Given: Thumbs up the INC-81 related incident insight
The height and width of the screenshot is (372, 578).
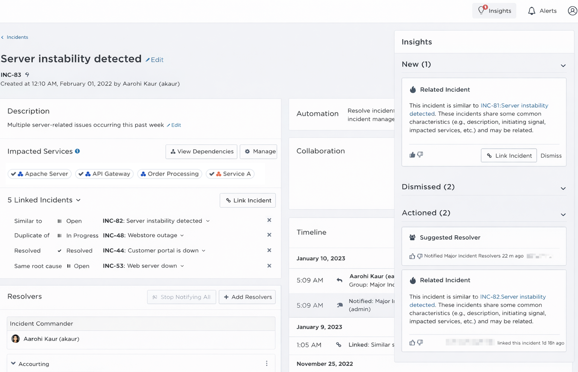Looking at the screenshot, I should point(412,155).
